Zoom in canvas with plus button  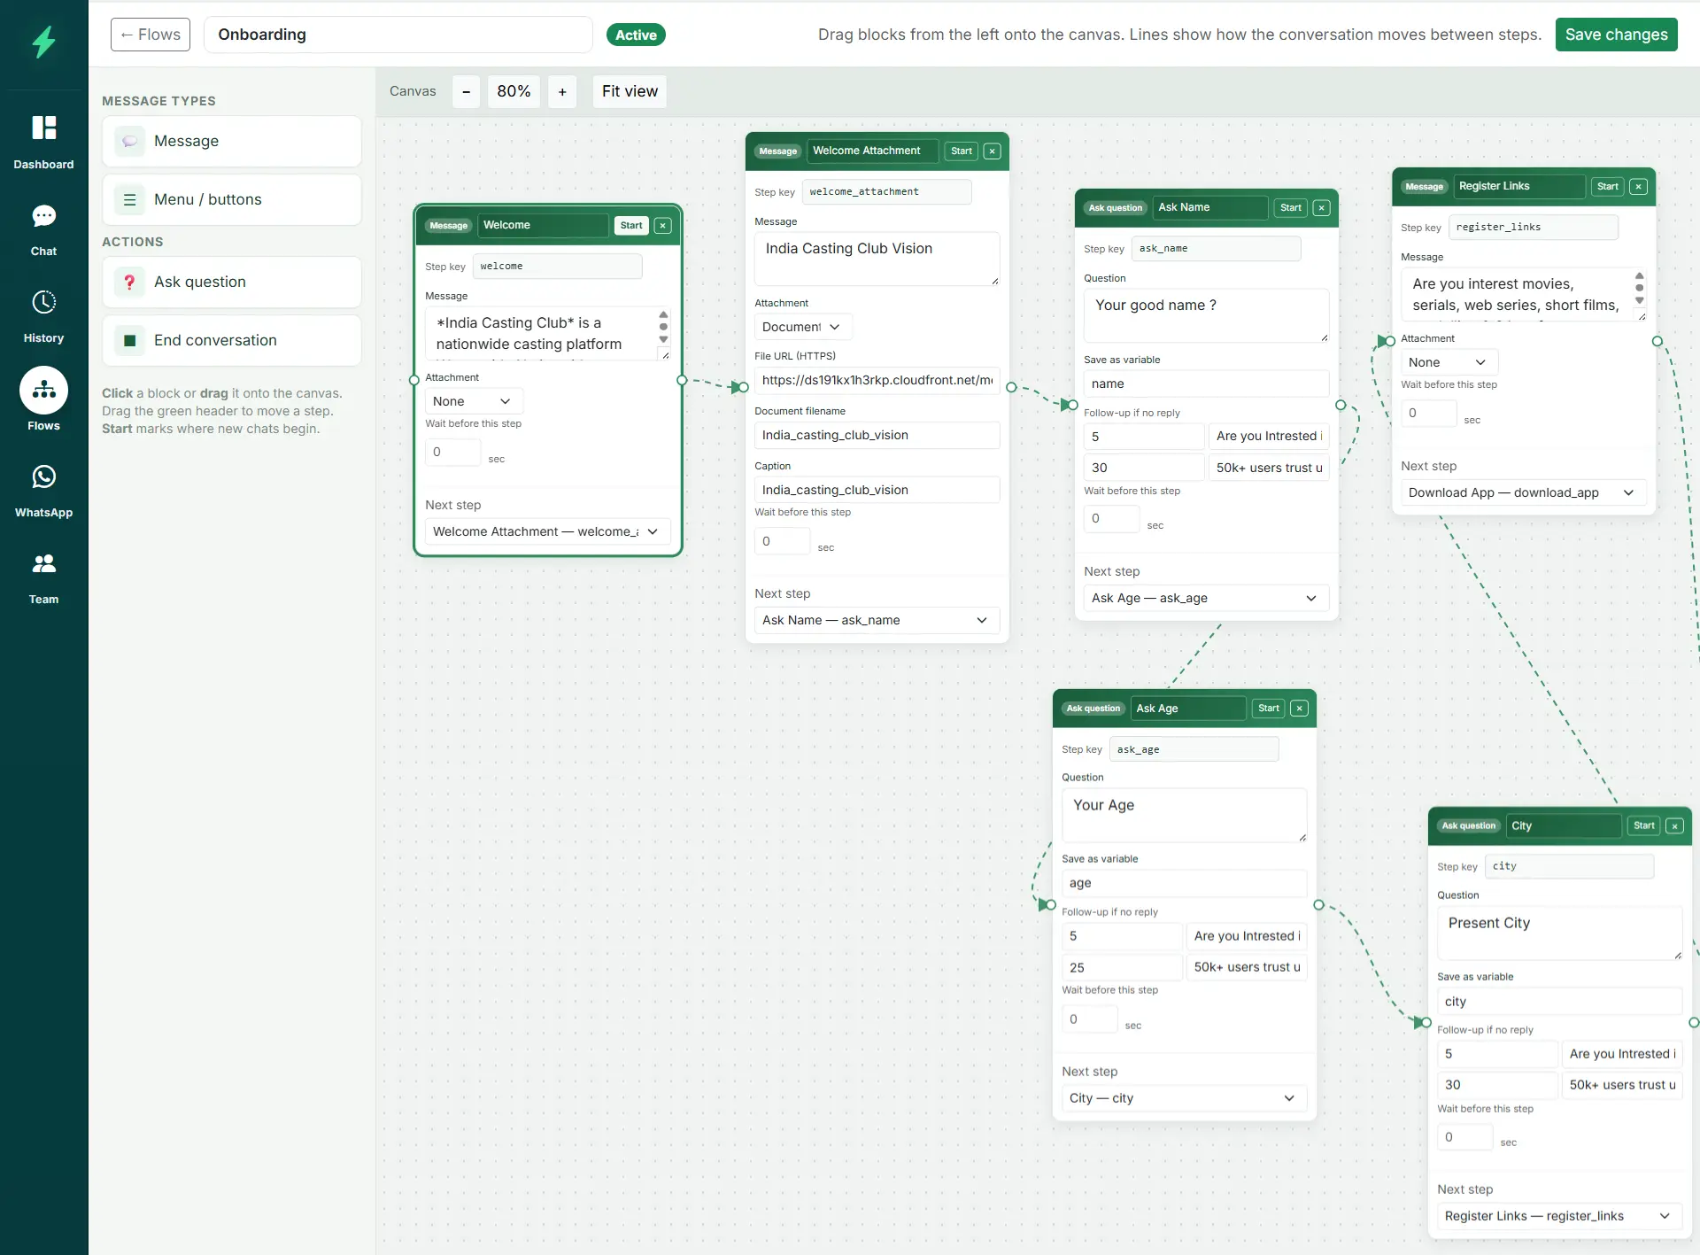pyautogui.click(x=562, y=92)
